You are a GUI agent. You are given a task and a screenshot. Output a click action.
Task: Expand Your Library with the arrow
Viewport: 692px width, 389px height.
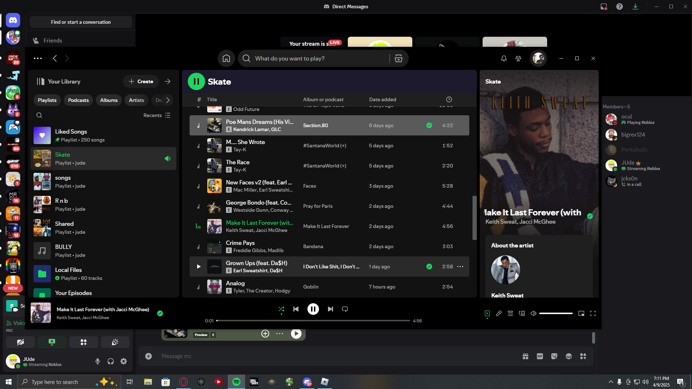[x=168, y=81]
